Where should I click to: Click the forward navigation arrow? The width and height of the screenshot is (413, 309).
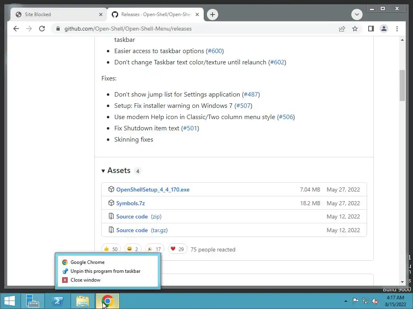(29, 29)
